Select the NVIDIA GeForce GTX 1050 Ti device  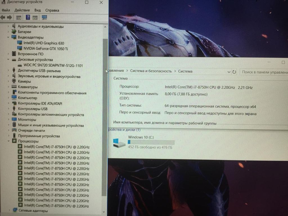point(46,49)
